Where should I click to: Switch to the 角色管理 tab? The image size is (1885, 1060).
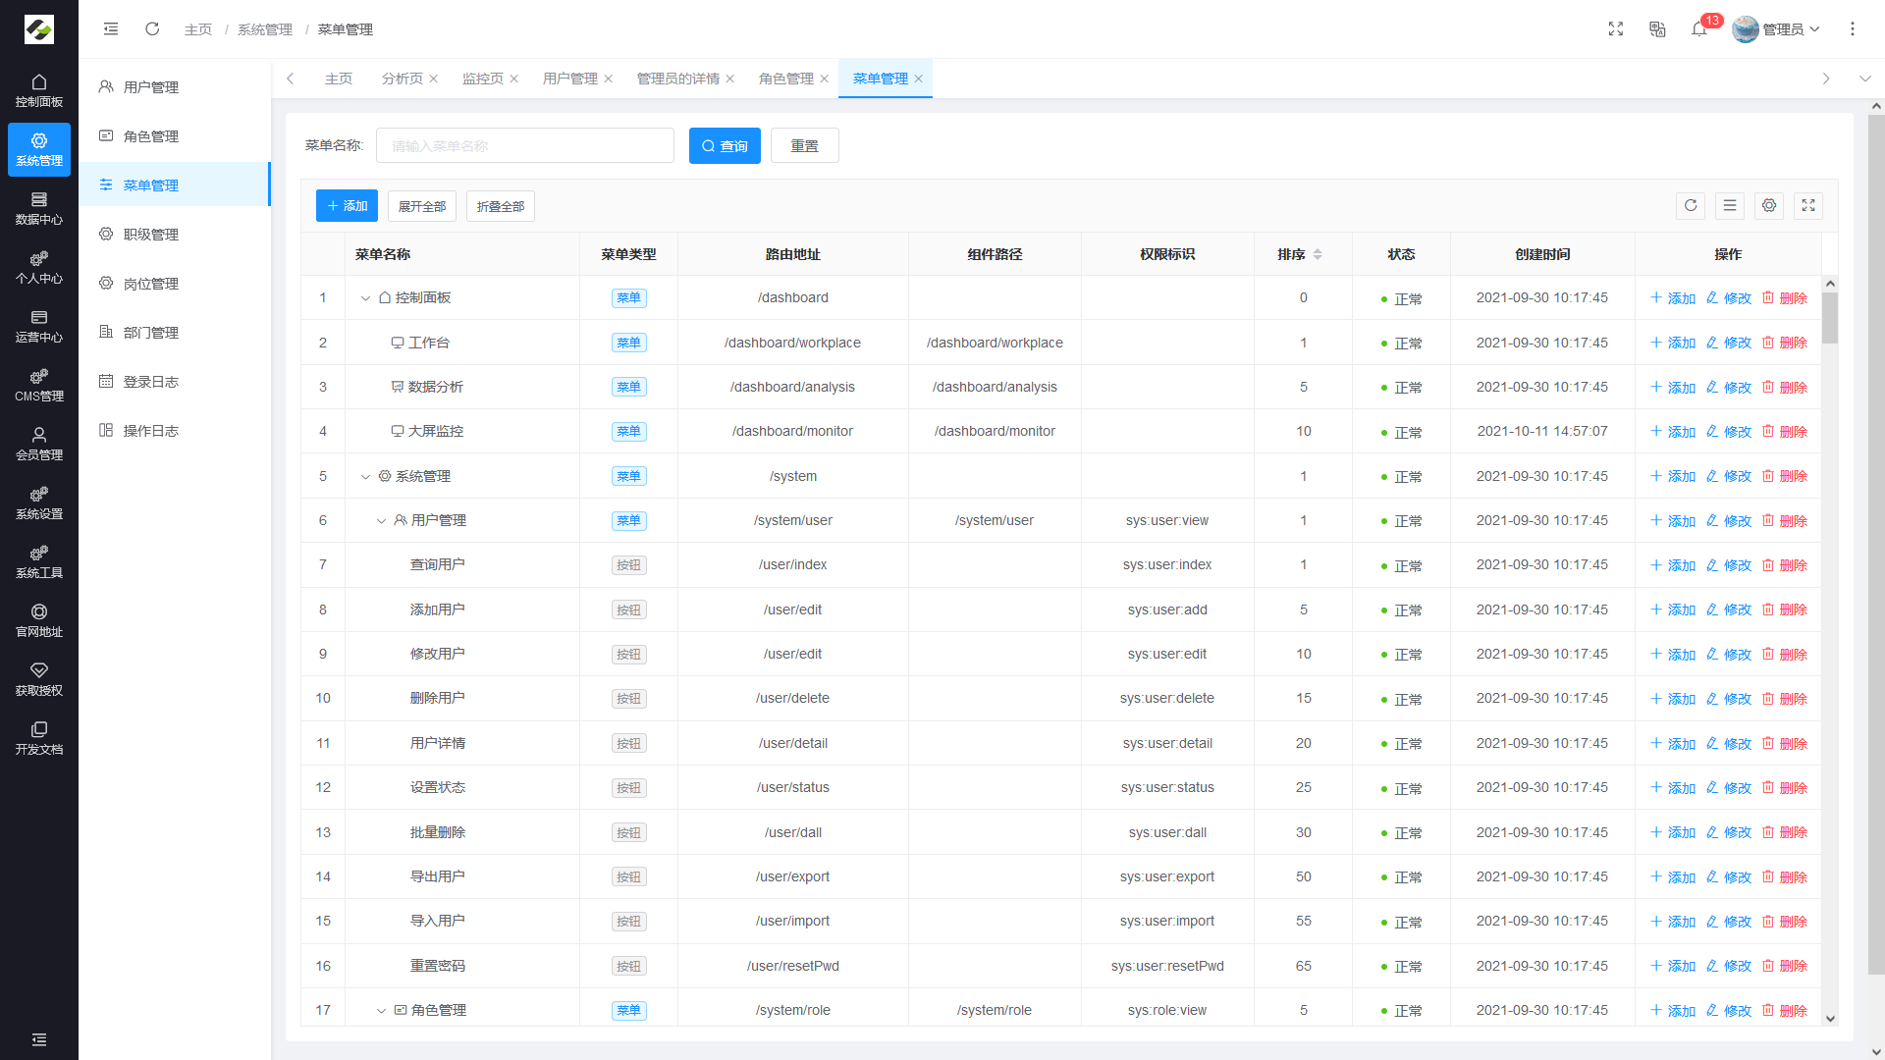785,79
